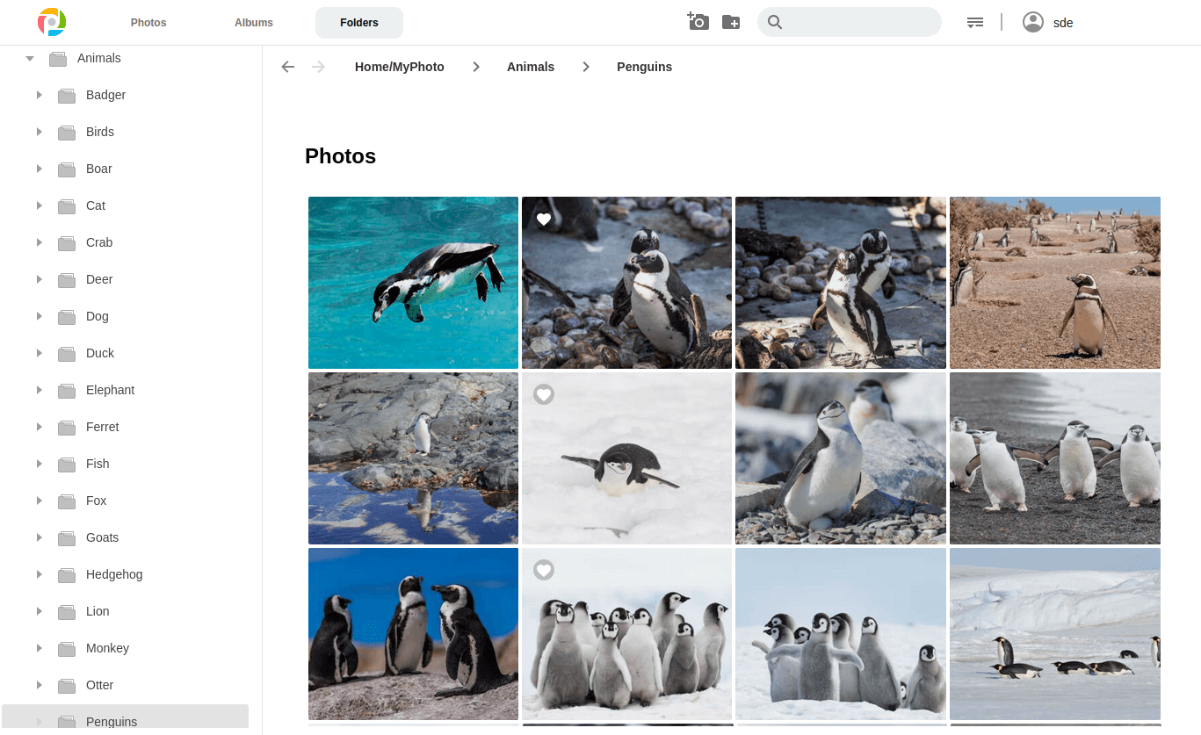Viewport: 1201px width, 735px height.
Task: Open the gray chicks flapping wings photo
Action: [841, 634]
